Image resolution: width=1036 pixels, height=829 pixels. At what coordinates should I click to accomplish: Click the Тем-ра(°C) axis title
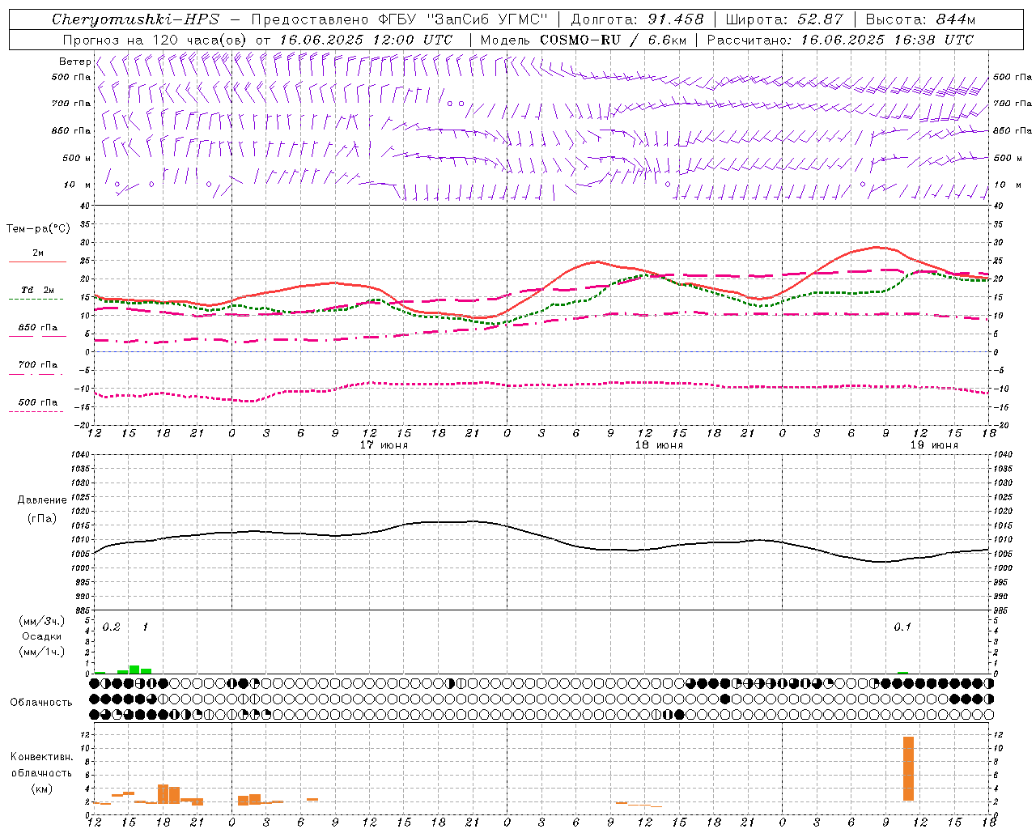click(x=38, y=229)
